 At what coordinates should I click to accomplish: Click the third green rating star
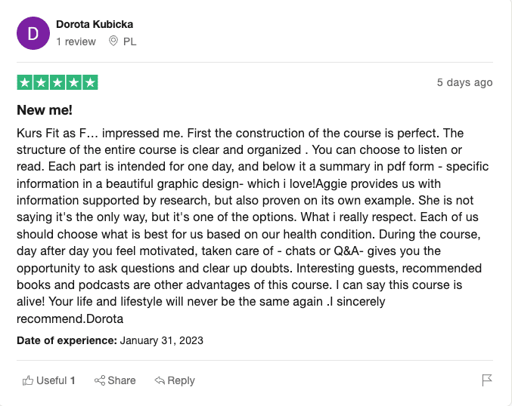coord(57,83)
